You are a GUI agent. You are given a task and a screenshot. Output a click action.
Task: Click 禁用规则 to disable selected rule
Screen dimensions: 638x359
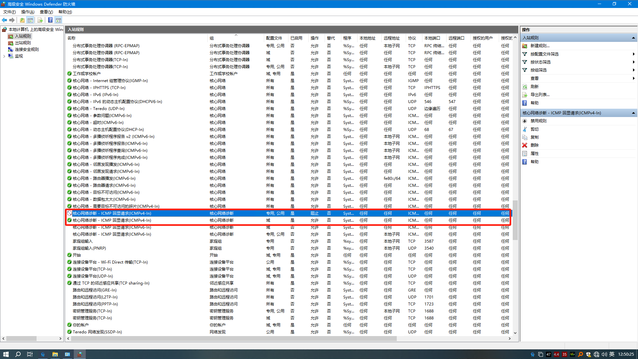538,121
